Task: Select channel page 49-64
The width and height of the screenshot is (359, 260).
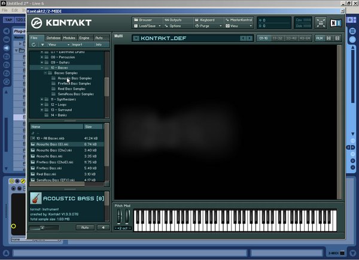Action: pos(305,38)
